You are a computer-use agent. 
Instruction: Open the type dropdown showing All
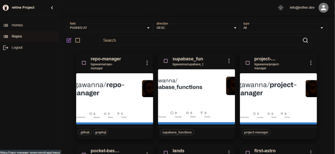[283, 28]
